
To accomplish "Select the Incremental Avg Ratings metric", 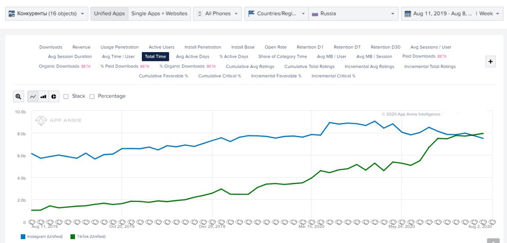I will 369,66.
